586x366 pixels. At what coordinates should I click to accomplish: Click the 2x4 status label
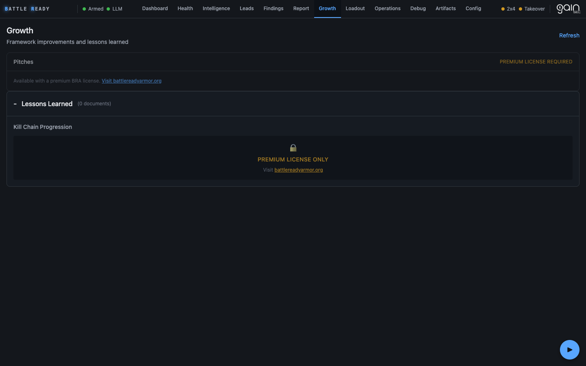tap(511, 9)
